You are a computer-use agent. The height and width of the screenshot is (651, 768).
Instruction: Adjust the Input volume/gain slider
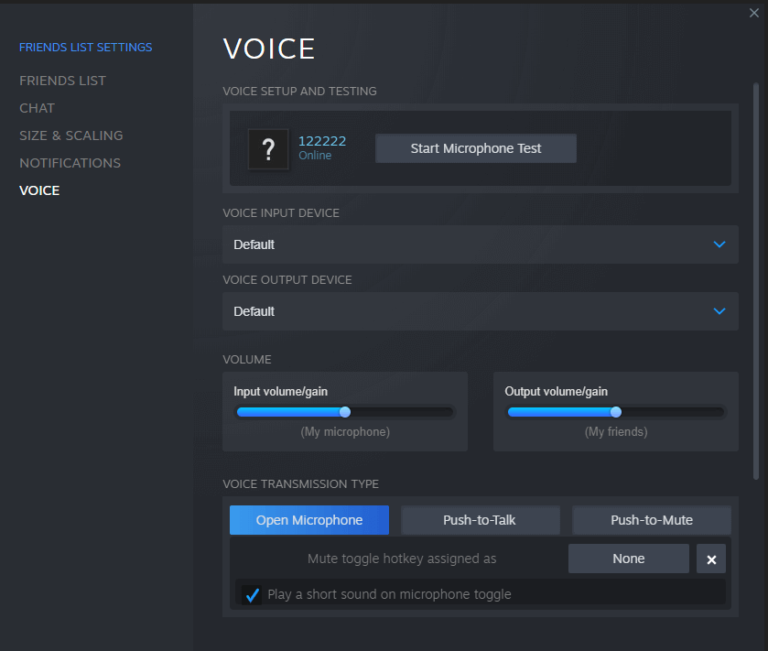[x=344, y=412]
